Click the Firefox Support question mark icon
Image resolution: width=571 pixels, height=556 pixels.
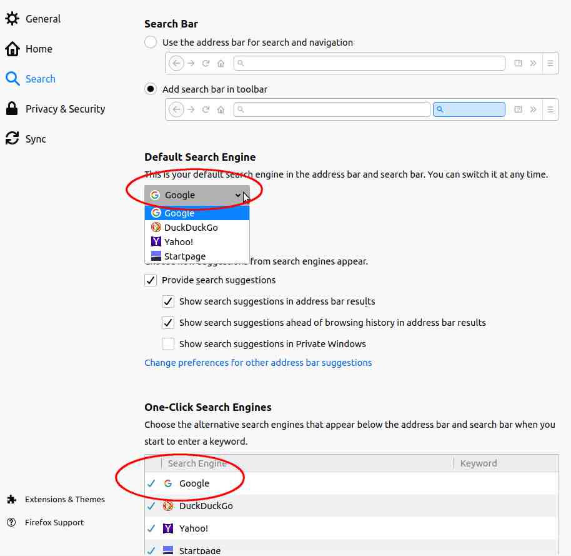12,522
